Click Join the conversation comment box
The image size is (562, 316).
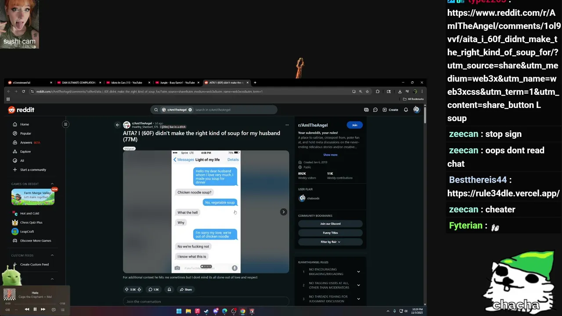tap(206, 302)
